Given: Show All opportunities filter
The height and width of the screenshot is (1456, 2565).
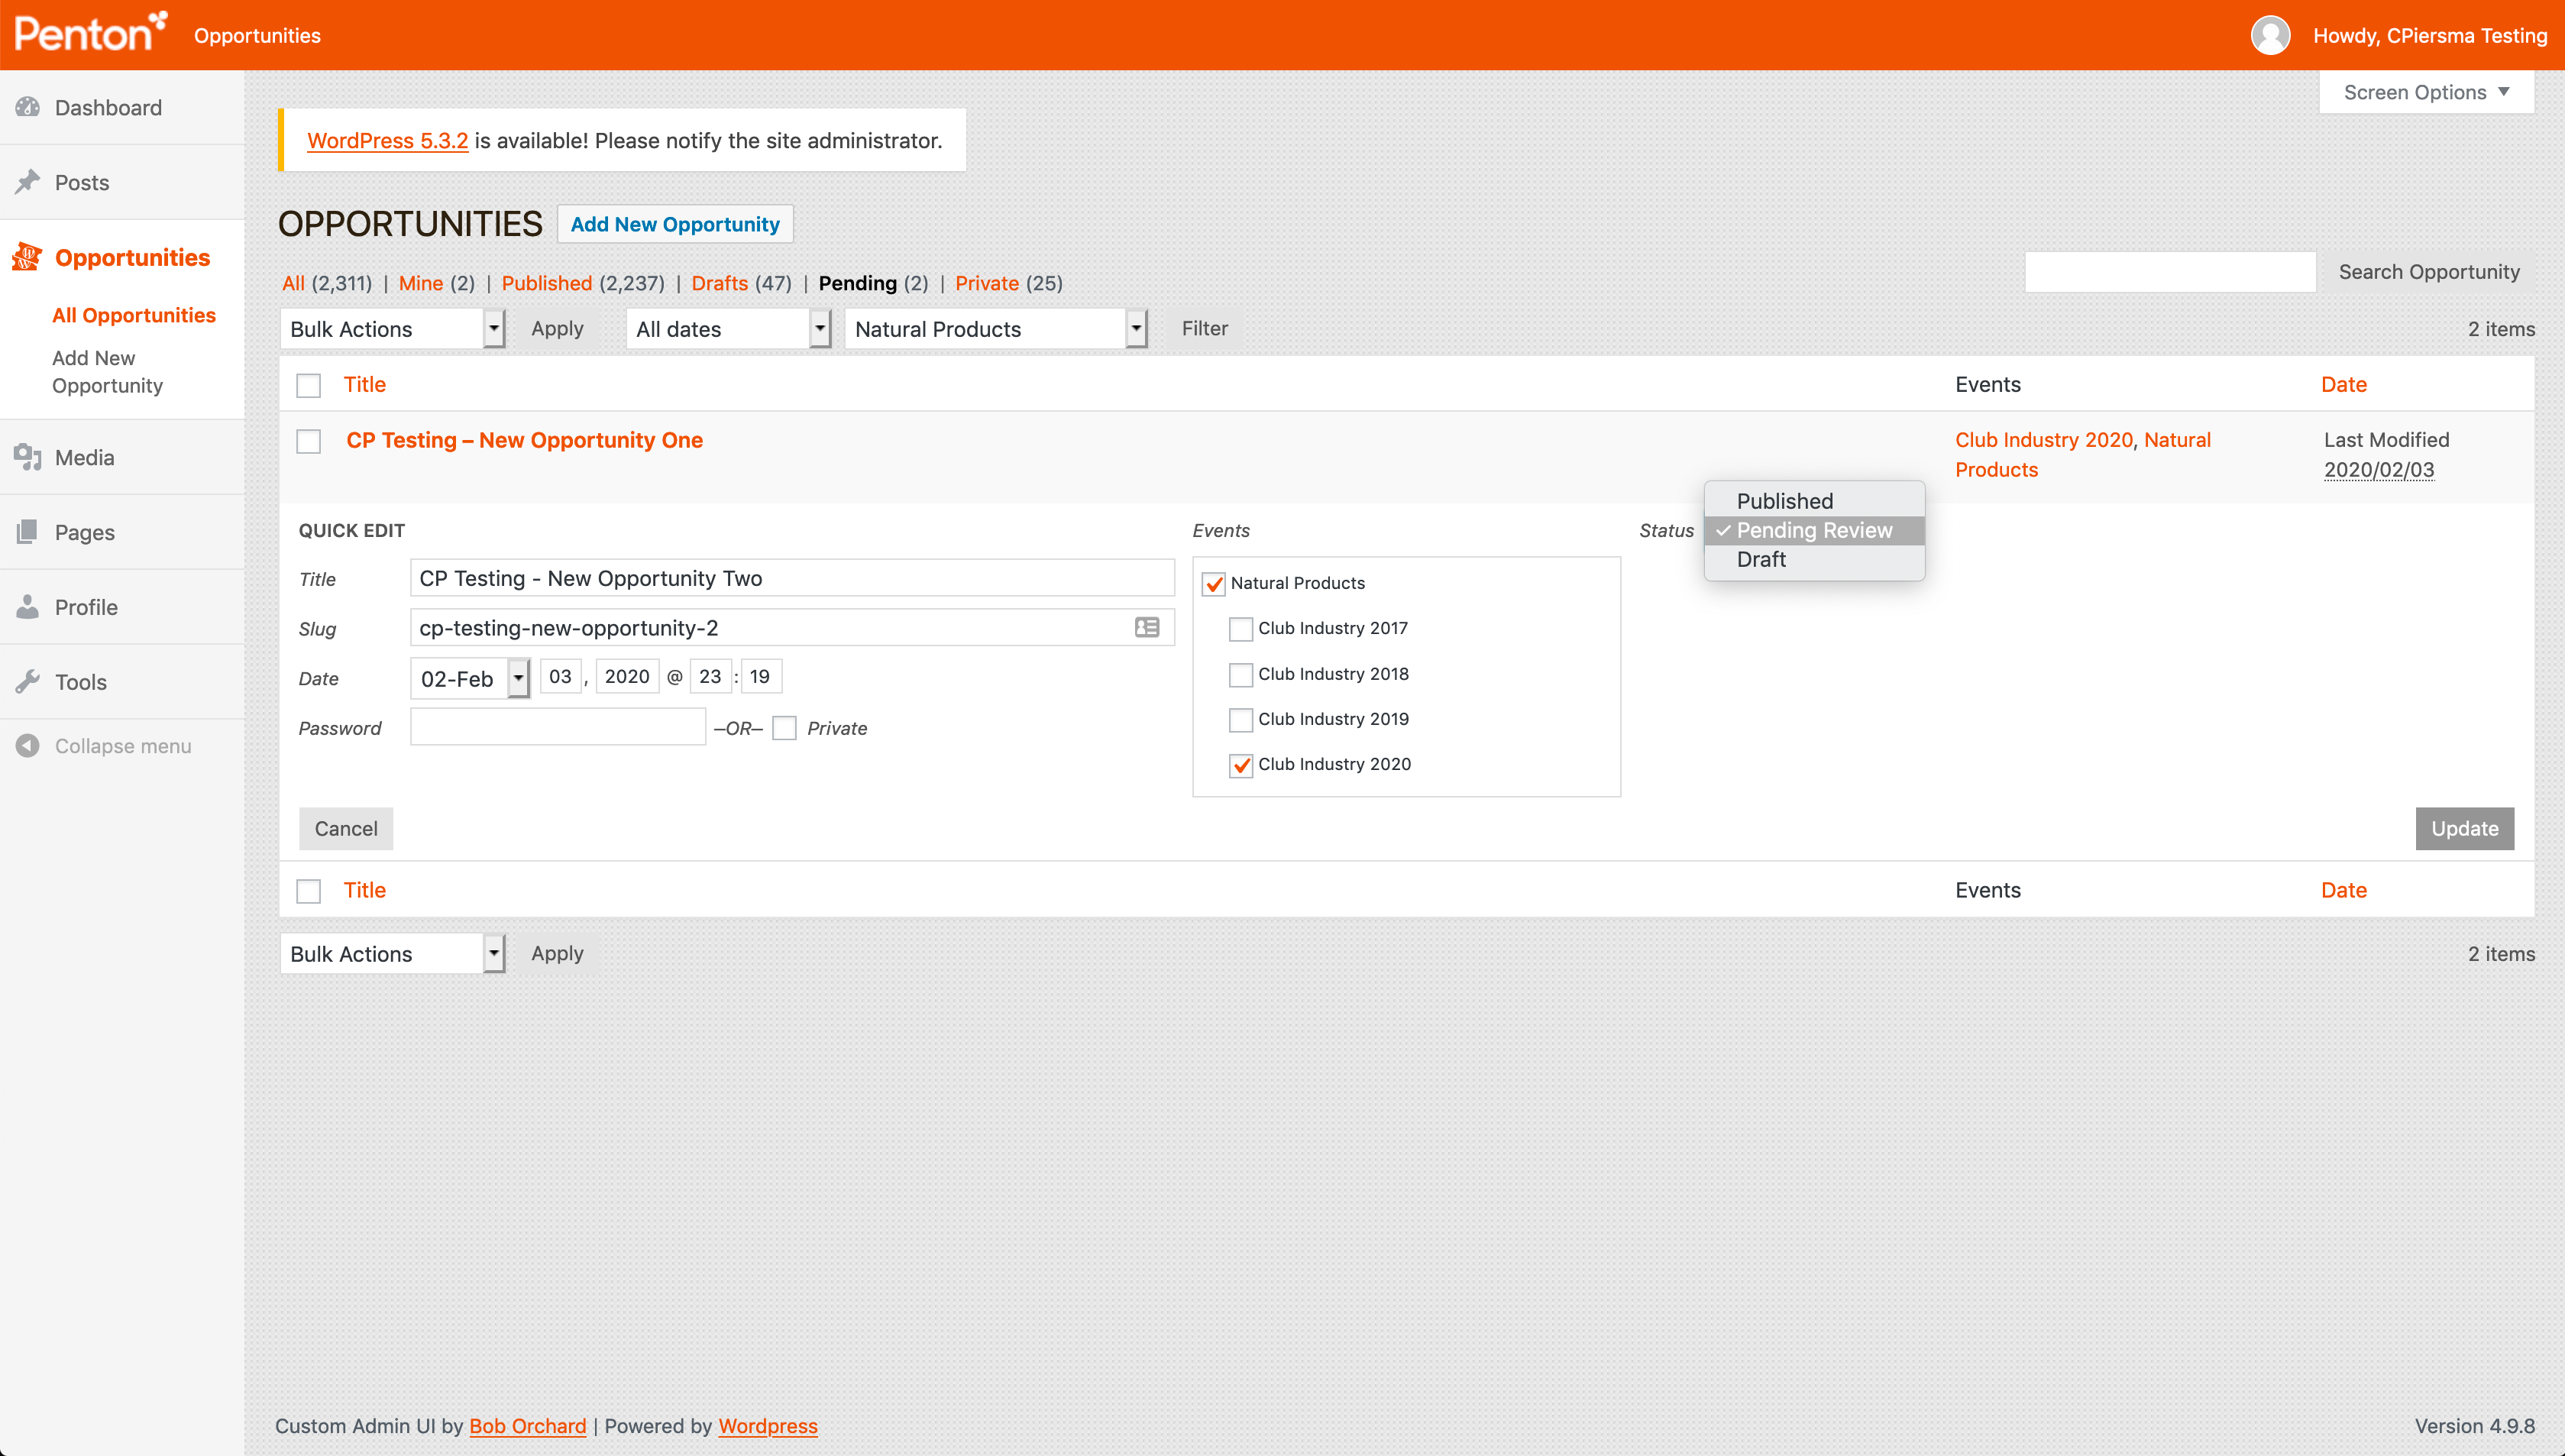Looking at the screenshot, I should click(x=293, y=283).
